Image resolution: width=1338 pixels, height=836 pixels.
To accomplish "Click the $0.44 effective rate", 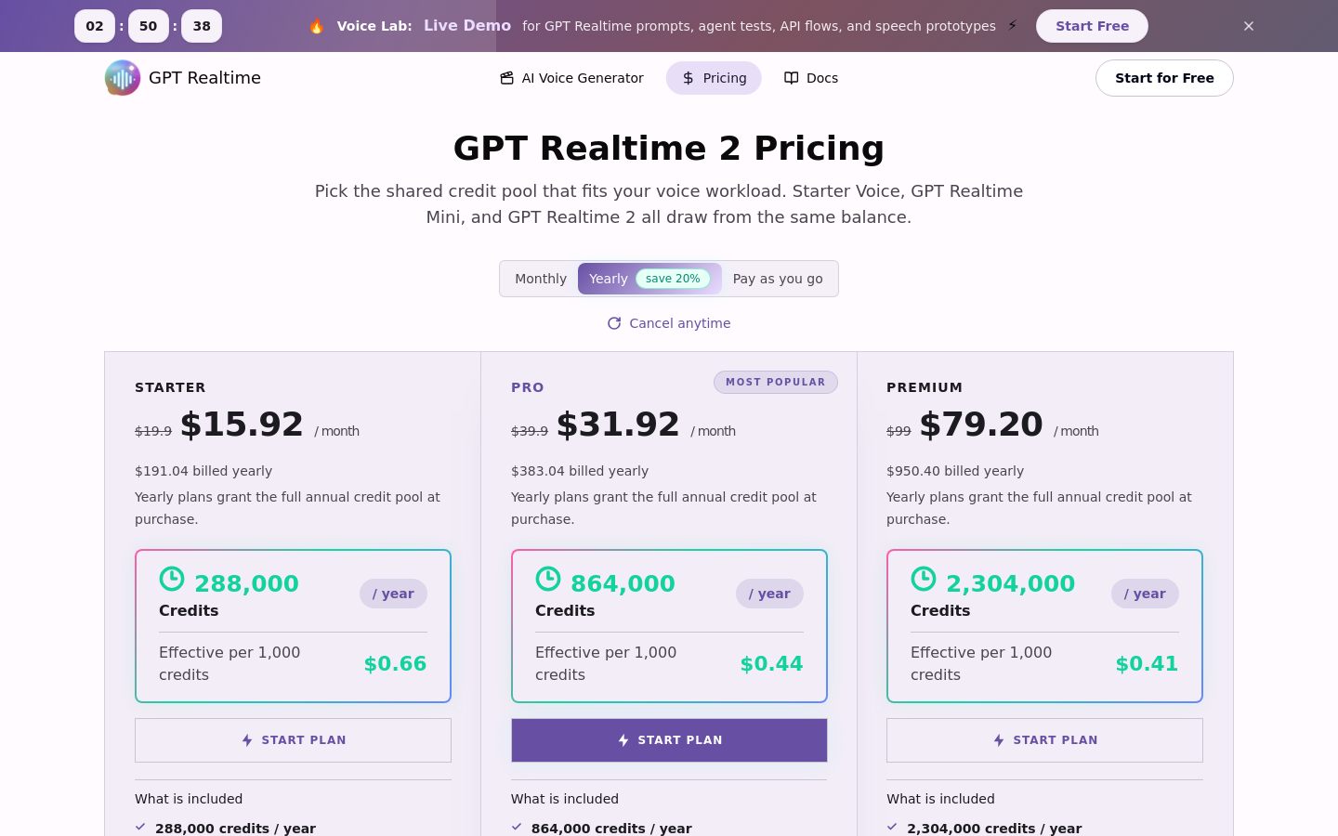I will tap(771, 663).
